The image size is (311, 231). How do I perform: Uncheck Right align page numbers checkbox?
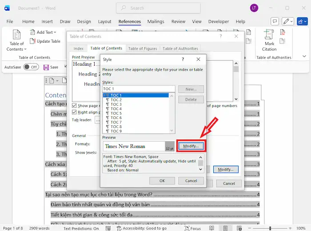tap(75, 112)
